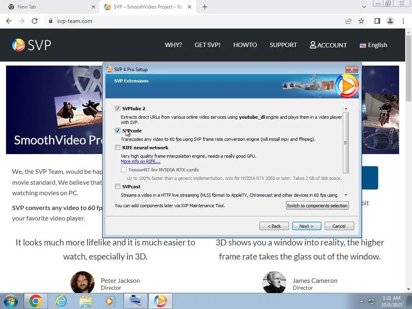Click the browser Back arrow
Screen dimensions: 412x309
tap(9, 21)
